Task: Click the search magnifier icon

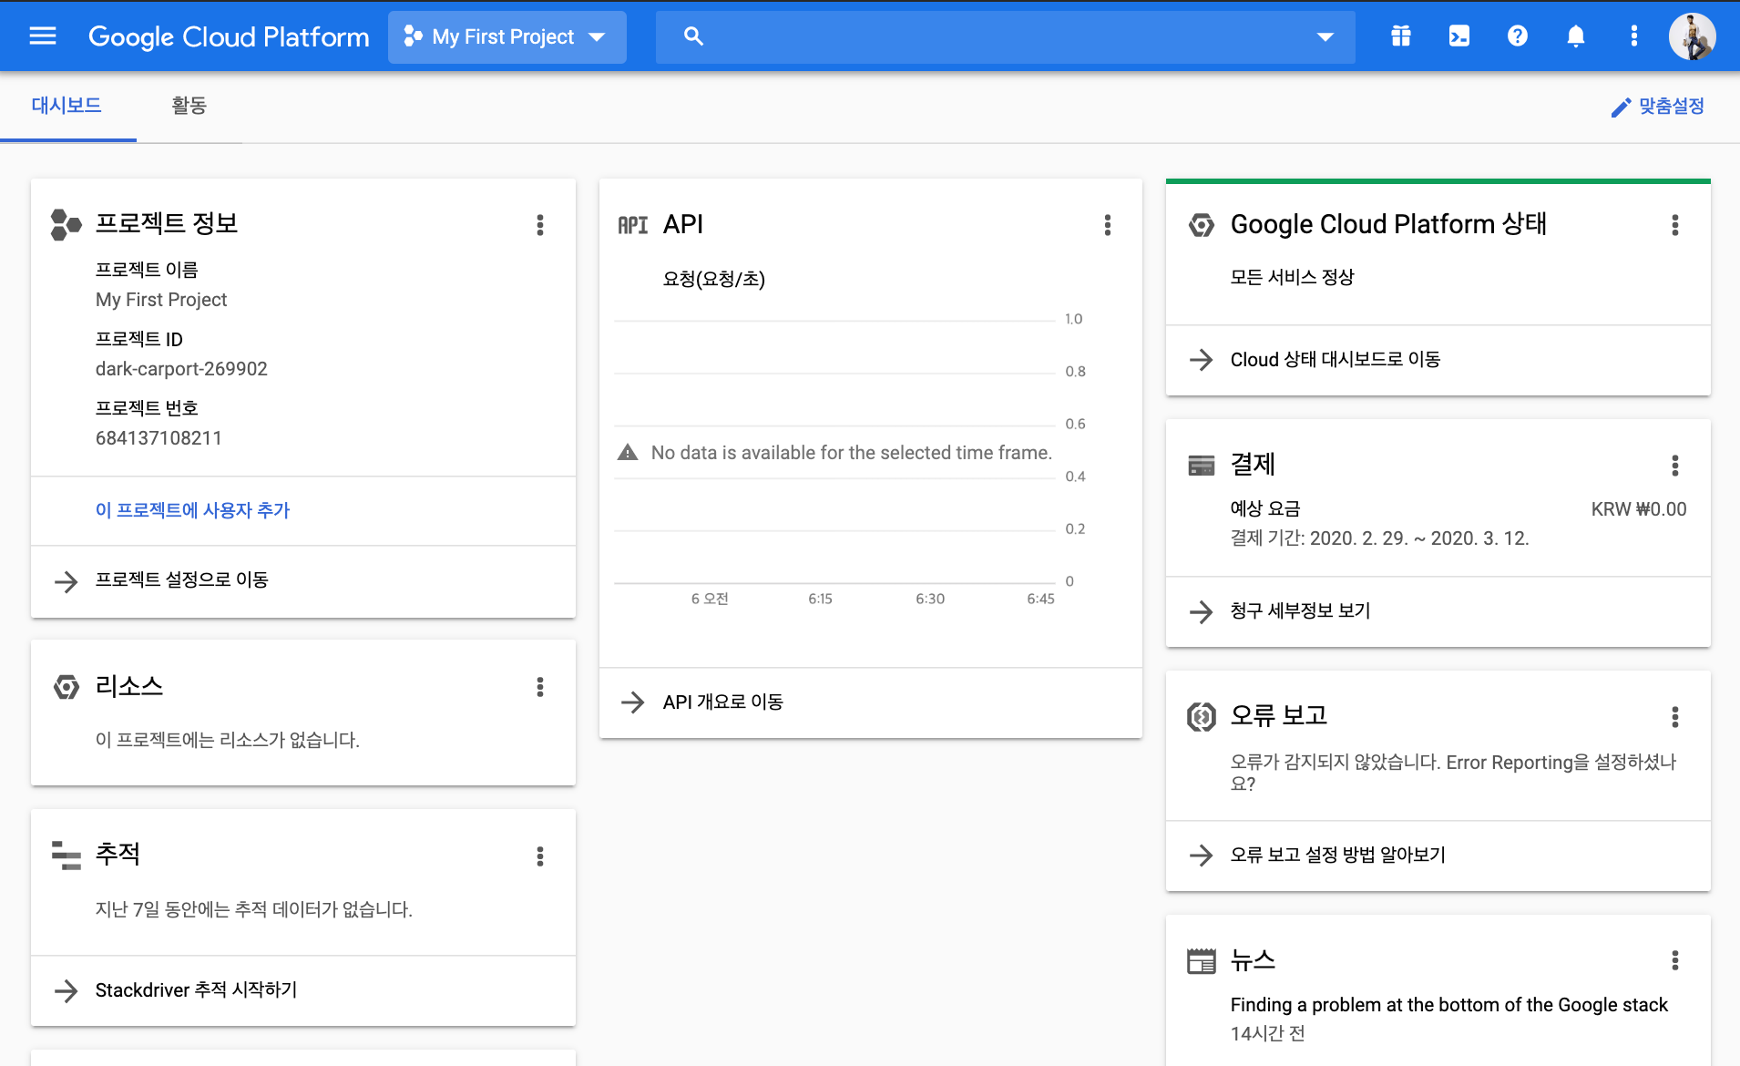Action: 693,36
